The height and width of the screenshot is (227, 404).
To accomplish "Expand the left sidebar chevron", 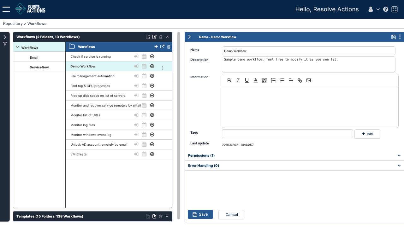I will pyautogui.click(x=5, y=37).
